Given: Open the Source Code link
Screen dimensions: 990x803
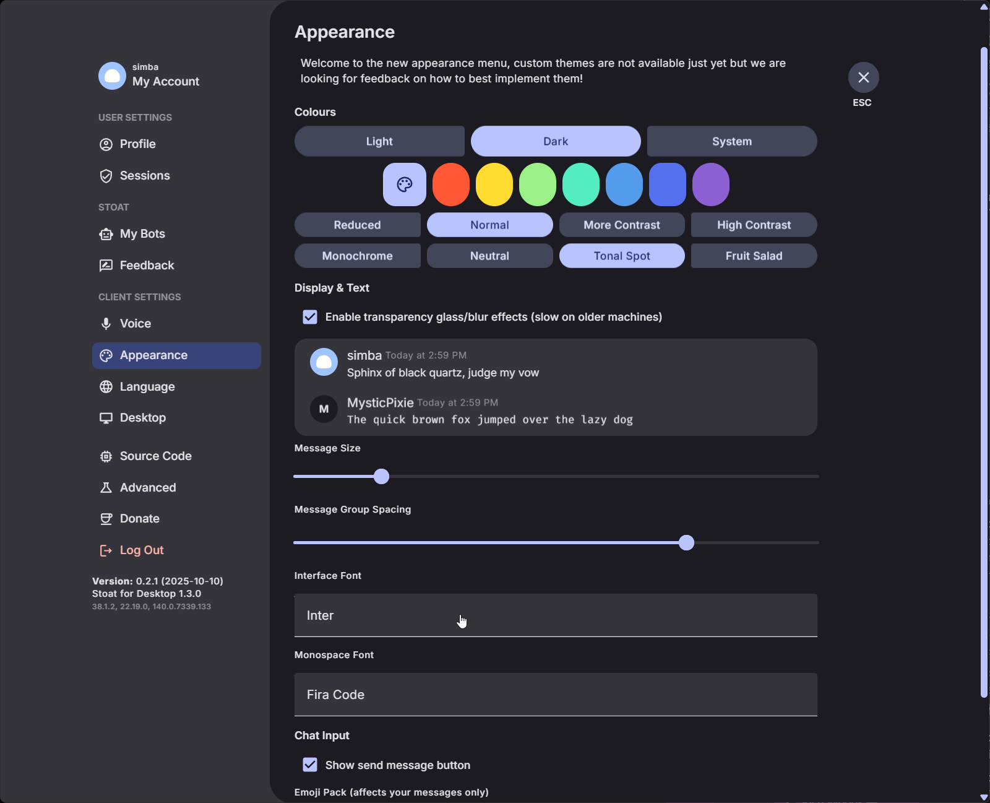Looking at the screenshot, I should click(x=176, y=456).
